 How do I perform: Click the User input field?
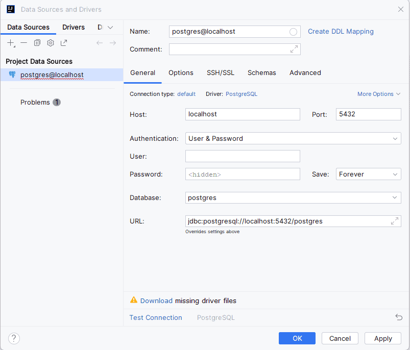pyautogui.click(x=243, y=156)
